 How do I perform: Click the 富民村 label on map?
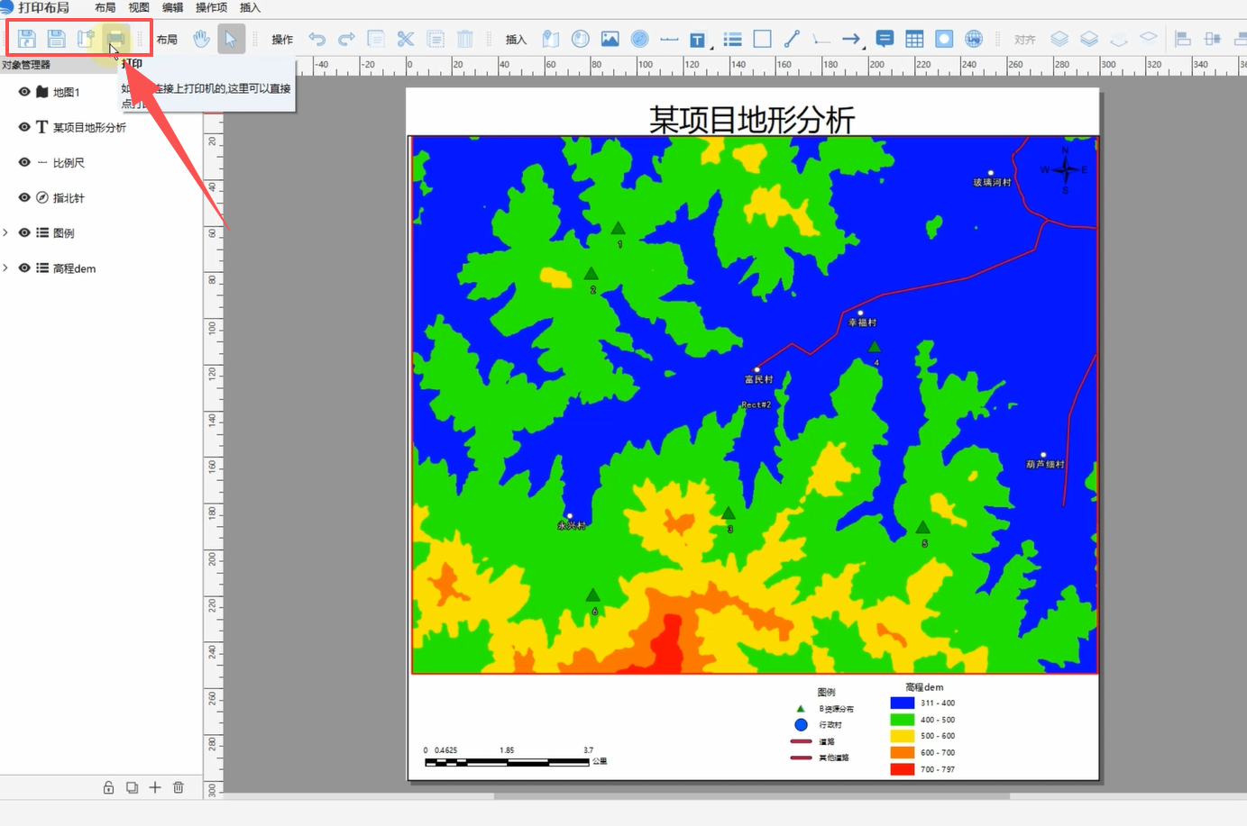pyautogui.click(x=758, y=379)
